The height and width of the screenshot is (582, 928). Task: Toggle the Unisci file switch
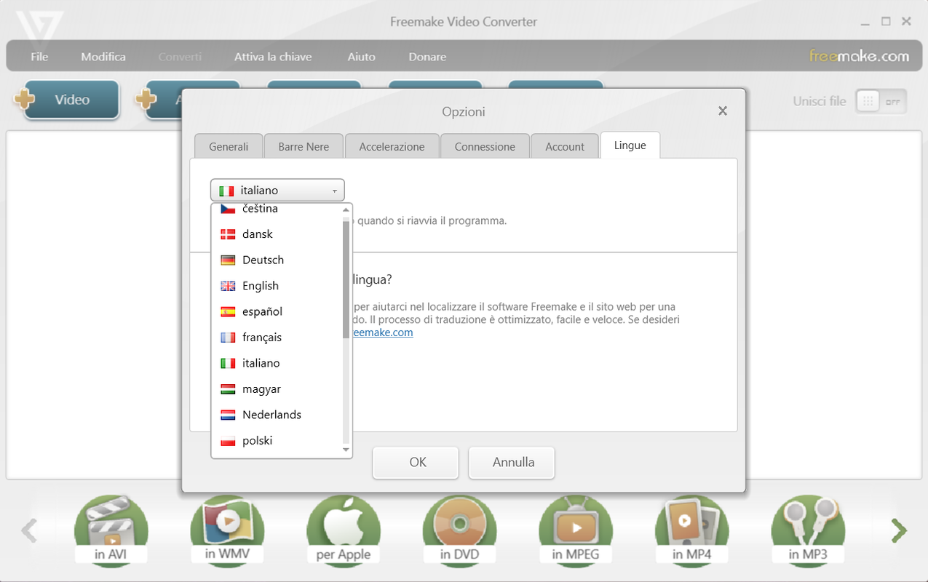881,102
